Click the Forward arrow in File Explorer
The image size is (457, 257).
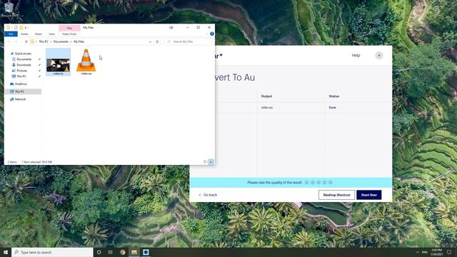(x=16, y=41)
